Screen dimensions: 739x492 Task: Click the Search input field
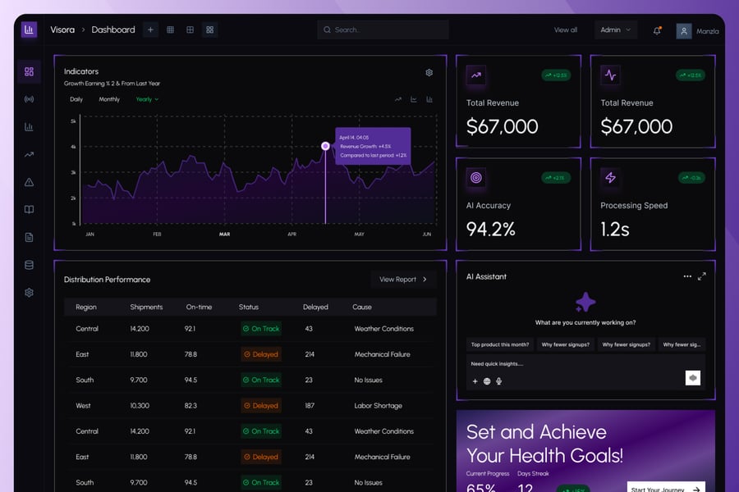pyautogui.click(x=383, y=30)
